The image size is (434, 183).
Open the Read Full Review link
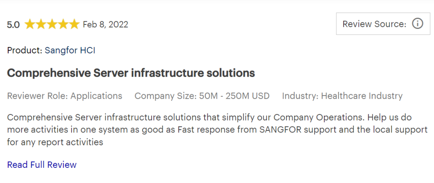[x=42, y=165]
